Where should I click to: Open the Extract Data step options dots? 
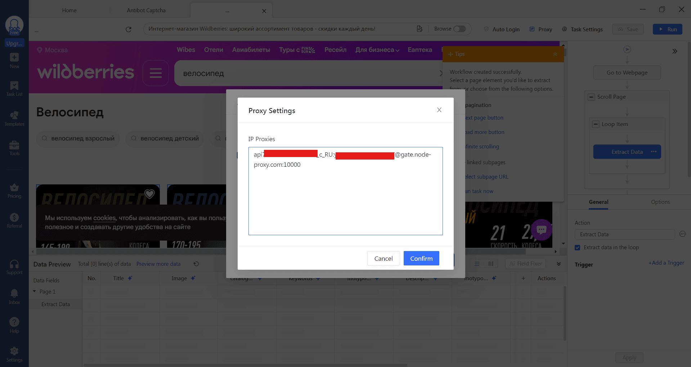point(654,152)
